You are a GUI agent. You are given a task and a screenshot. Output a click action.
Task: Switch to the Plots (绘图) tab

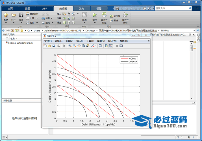27,8
